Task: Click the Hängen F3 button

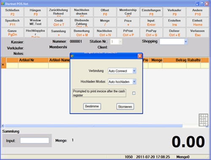Action: click(35, 12)
